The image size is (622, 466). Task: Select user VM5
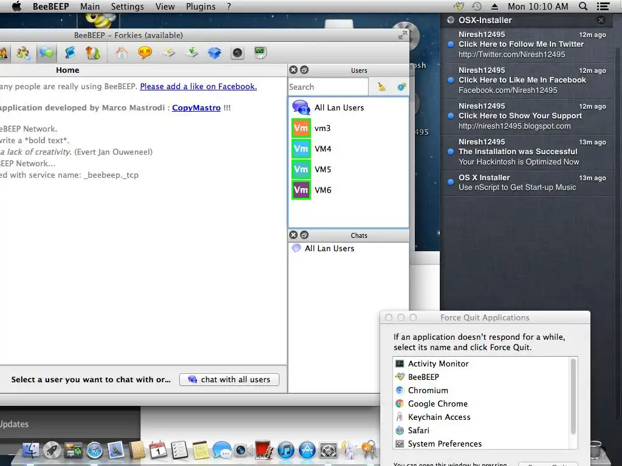pos(349,169)
